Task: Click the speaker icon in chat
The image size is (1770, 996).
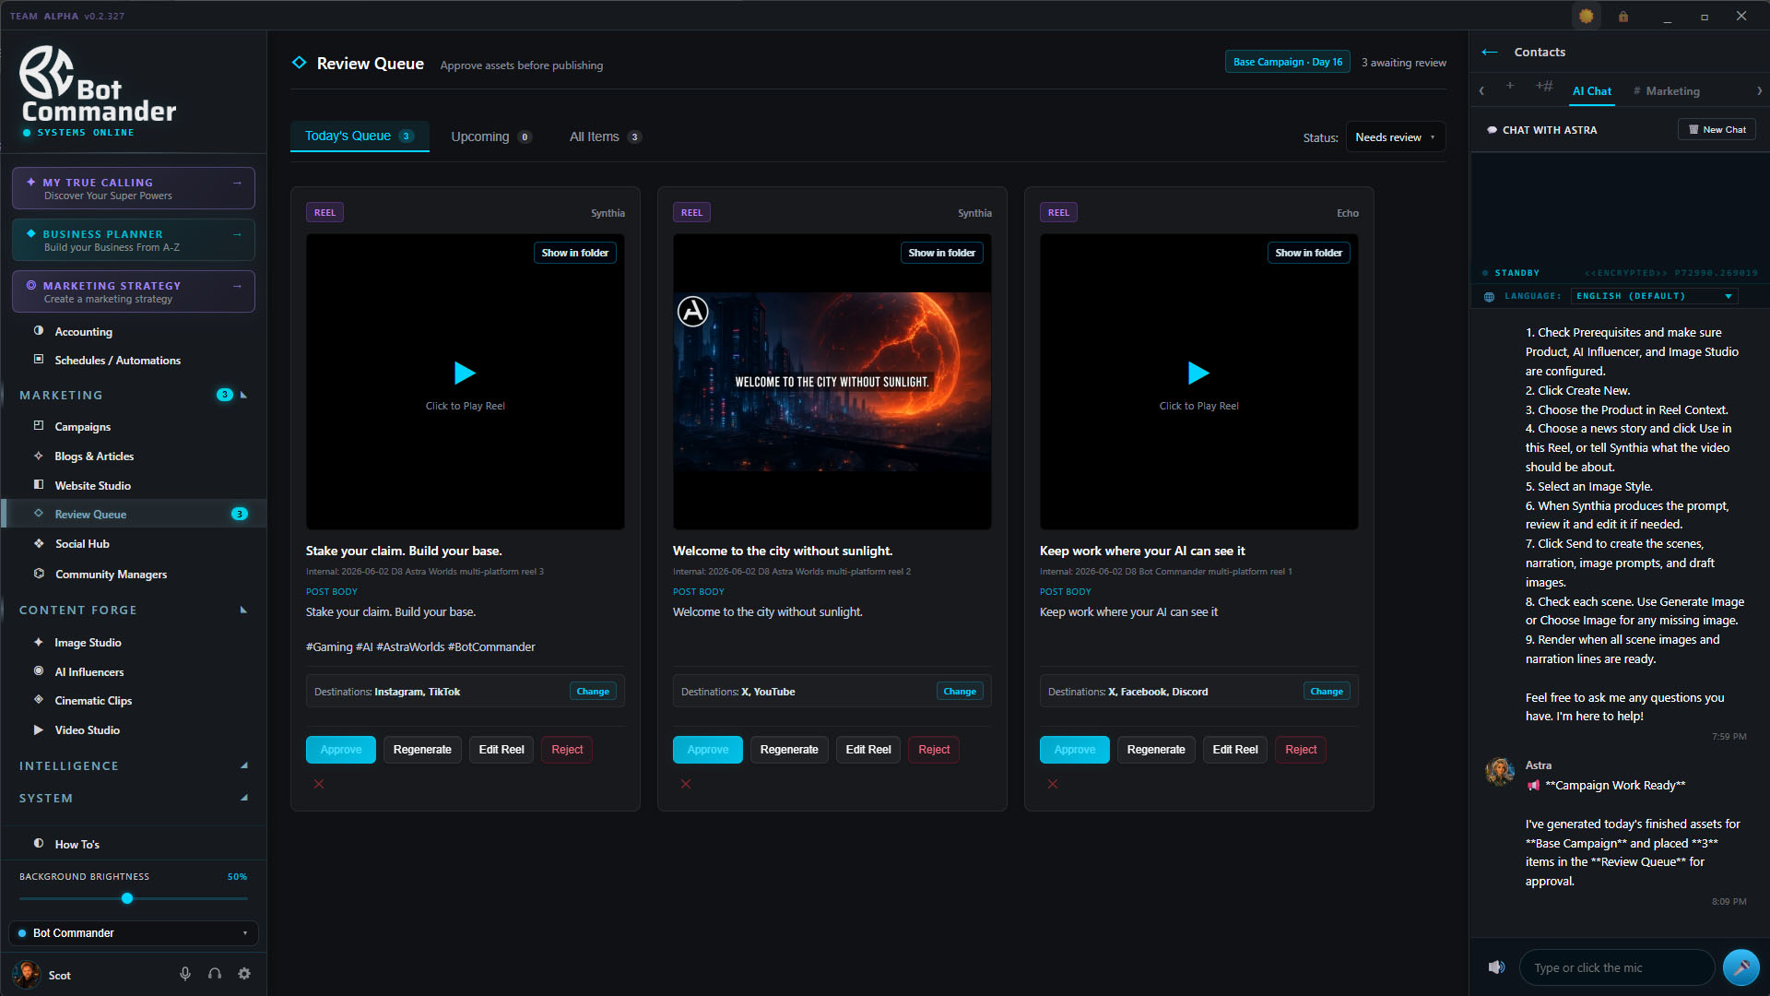Action: [x=1496, y=966]
